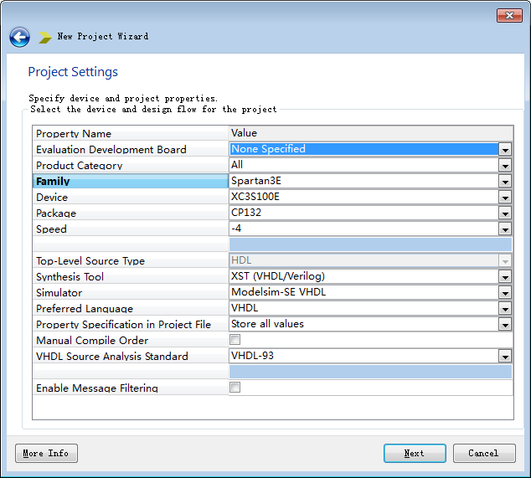Click the Simulator property label
Image resolution: width=531 pixels, height=478 pixels.
(59, 293)
